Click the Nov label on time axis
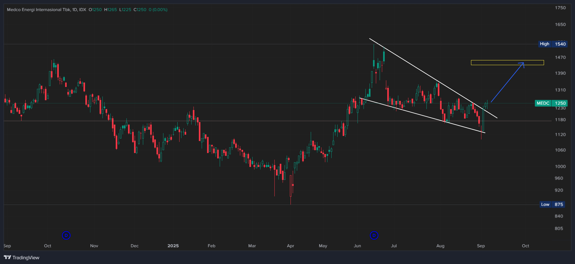 tap(94, 246)
